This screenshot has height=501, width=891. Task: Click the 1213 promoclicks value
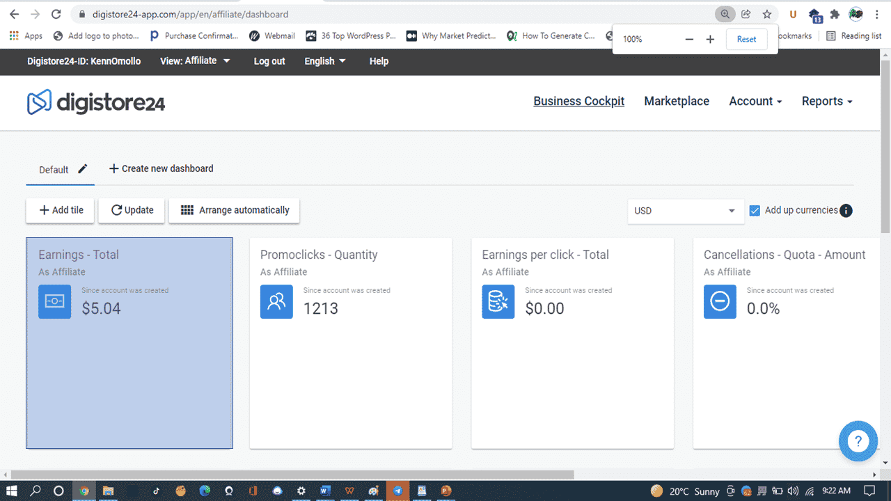(321, 308)
